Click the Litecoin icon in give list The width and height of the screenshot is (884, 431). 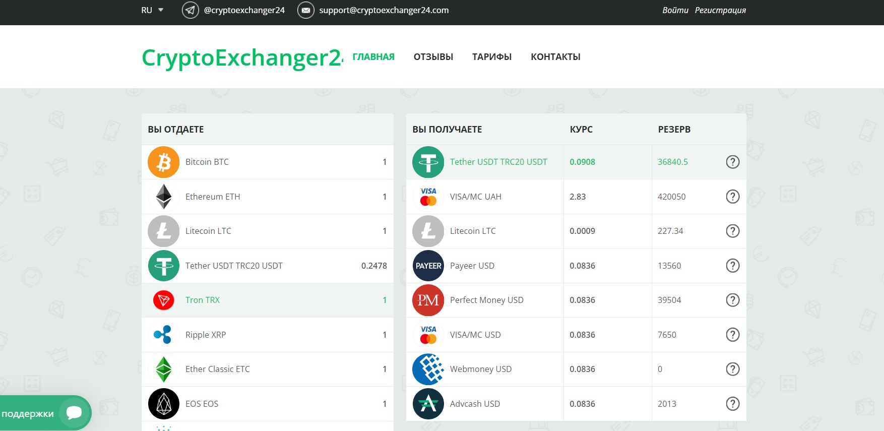pyautogui.click(x=164, y=231)
